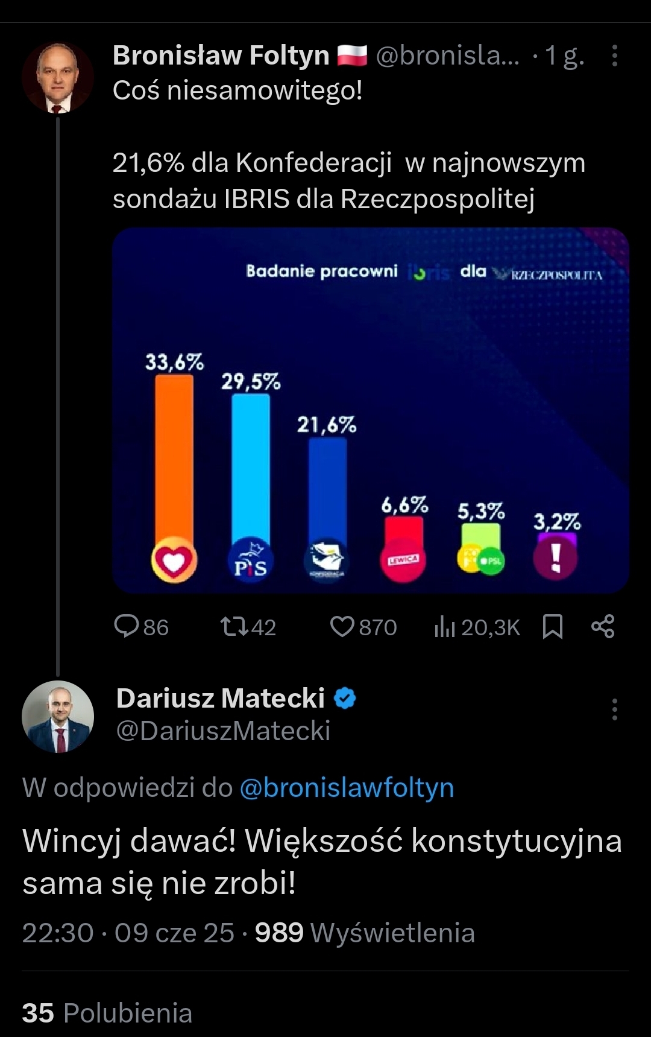Share the poll tweet

coord(602,626)
